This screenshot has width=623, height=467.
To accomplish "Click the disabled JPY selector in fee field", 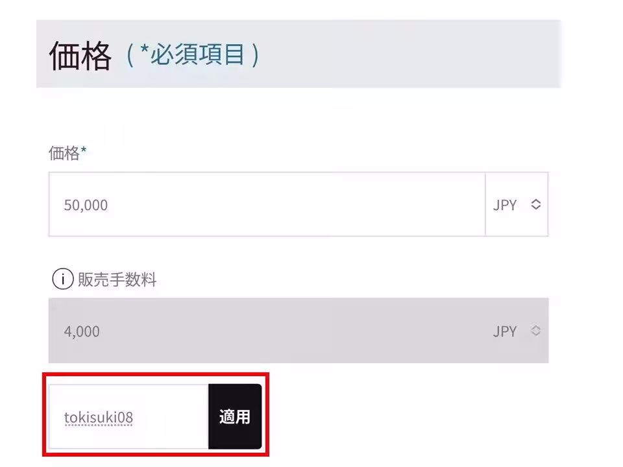I will pos(517,331).
